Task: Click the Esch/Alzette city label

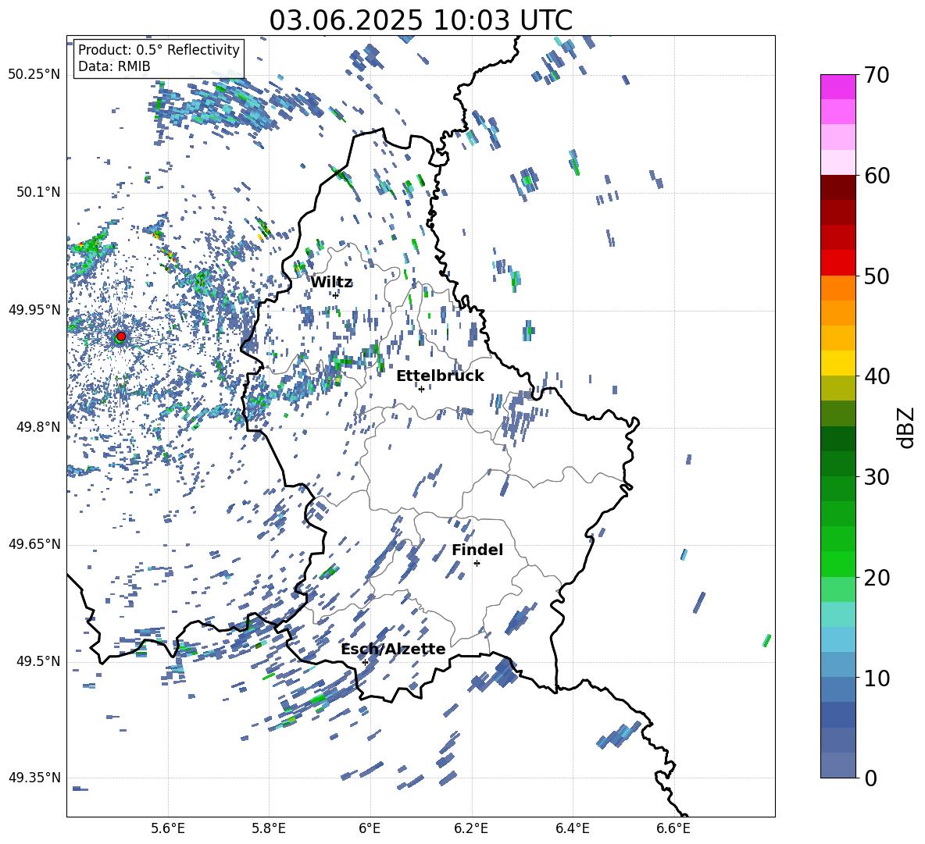Action: click(x=394, y=649)
